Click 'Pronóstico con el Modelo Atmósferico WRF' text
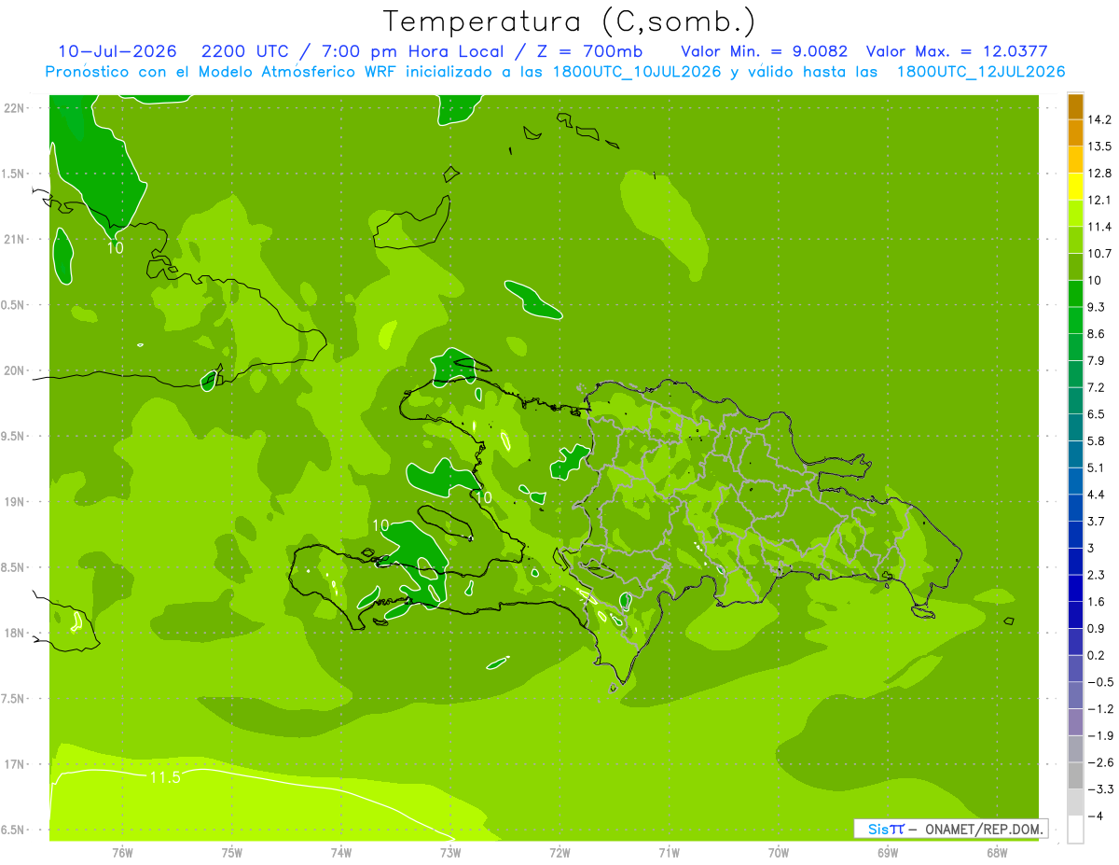1119x865 pixels. (x=222, y=72)
